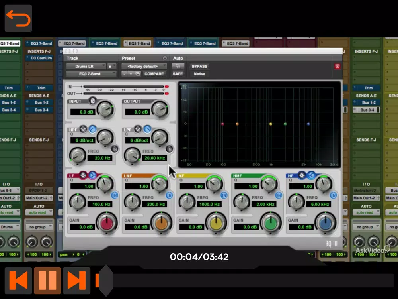This screenshot has height=299, width=398.
Task: Click blue HF point on EQ graph
Action: click(308, 124)
